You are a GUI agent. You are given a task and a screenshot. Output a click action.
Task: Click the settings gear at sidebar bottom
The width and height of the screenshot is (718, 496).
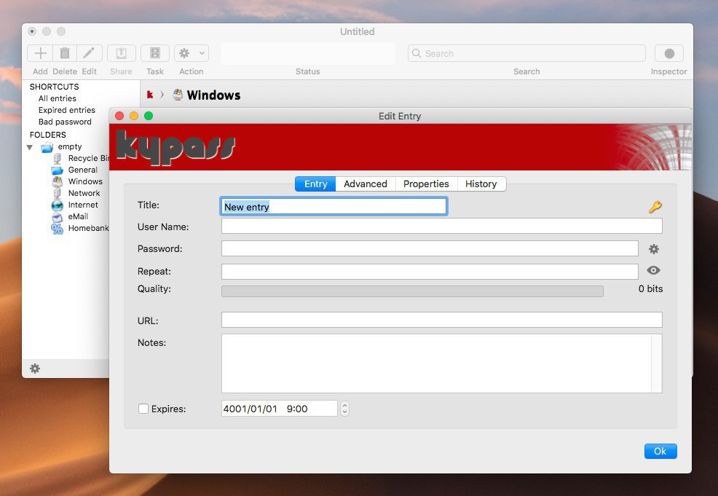coord(35,369)
